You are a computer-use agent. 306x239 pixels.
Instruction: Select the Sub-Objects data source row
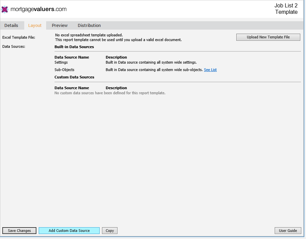(178, 70)
